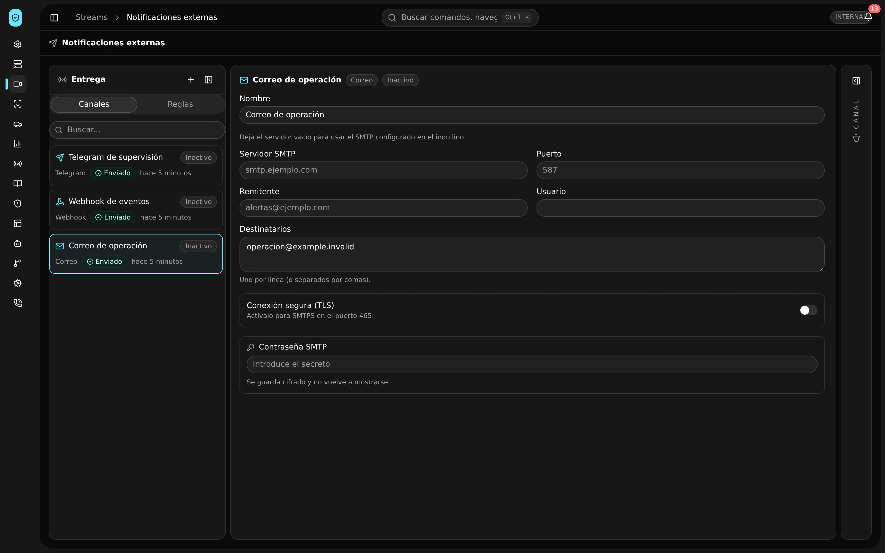Open the layout panel sidebar icon
Image resolution: width=885 pixels, height=553 pixels.
17,223
